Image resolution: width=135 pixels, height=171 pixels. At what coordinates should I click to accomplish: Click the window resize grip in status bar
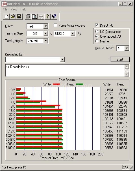(x=131, y=168)
